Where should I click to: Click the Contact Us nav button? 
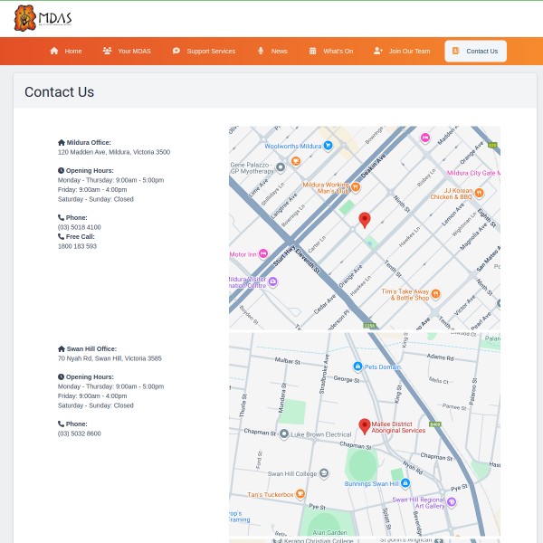(x=475, y=52)
